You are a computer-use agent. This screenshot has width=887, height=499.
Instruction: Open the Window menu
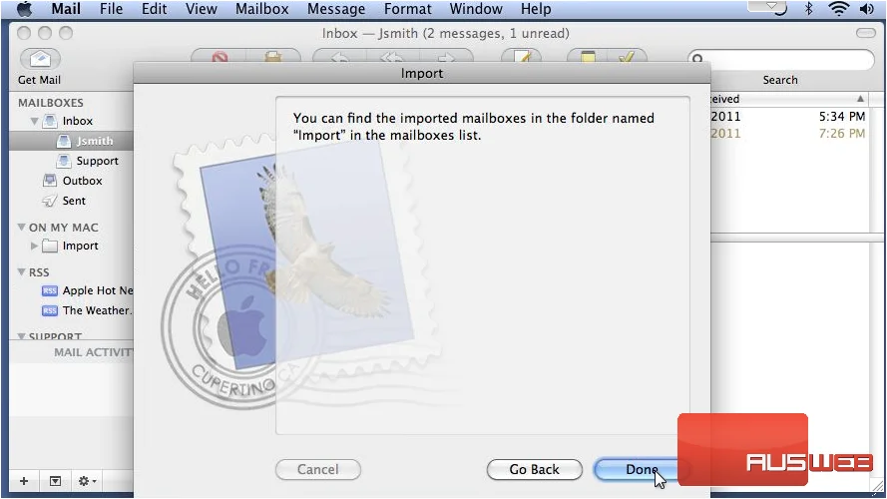pyautogui.click(x=476, y=9)
